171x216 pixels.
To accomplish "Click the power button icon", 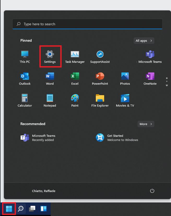I will click(152, 191).
